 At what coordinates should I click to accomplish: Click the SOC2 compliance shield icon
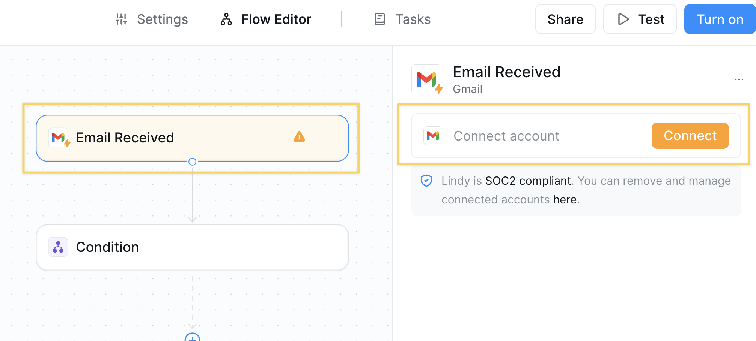426,181
